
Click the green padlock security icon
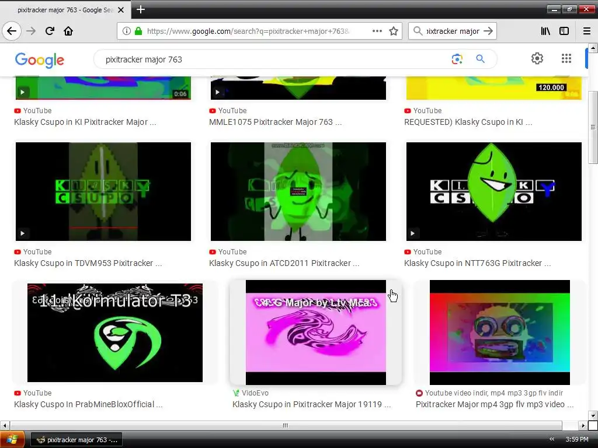(138, 31)
